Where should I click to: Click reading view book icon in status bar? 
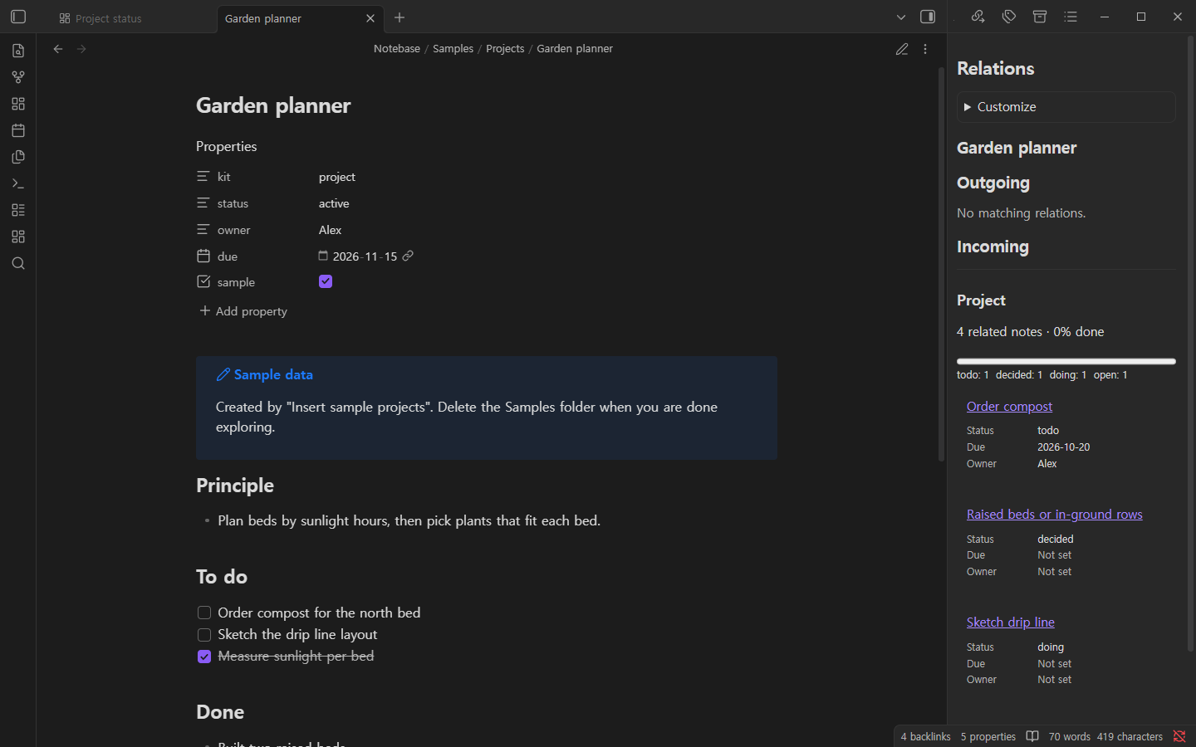coord(1032,736)
